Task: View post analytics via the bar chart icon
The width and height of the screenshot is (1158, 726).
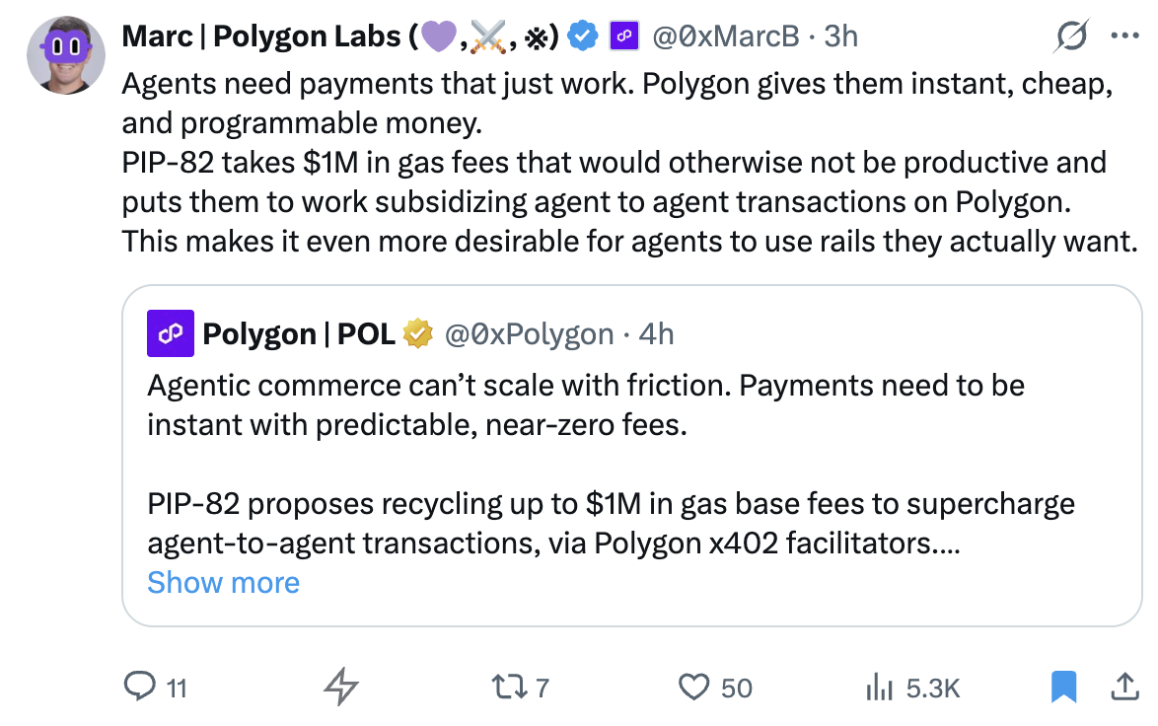Action: coord(878,687)
